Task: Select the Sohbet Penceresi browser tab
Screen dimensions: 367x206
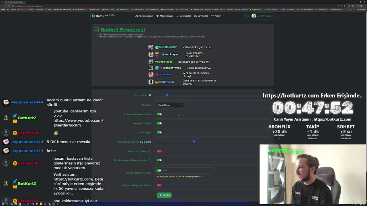Action: click(x=14, y=2)
